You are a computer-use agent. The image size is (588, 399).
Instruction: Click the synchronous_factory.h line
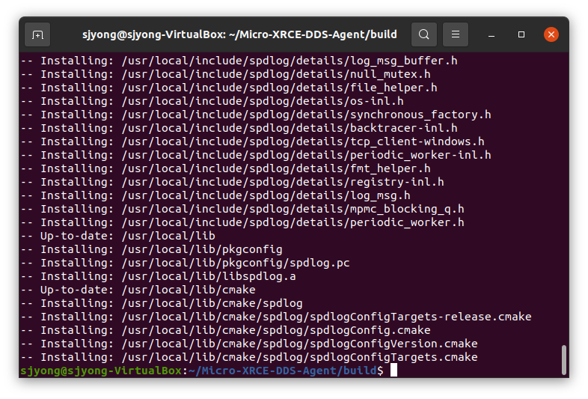(x=256, y=115)
